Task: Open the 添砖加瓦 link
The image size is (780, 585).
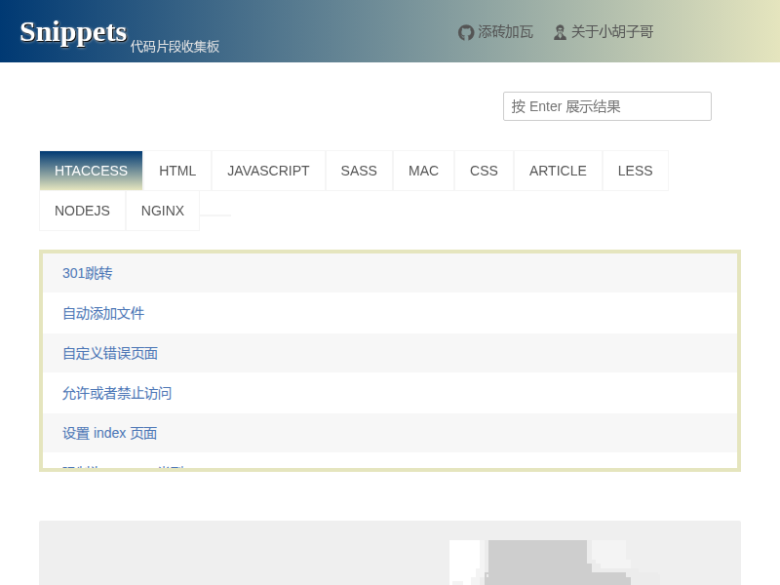Action: tap(505, 32)
